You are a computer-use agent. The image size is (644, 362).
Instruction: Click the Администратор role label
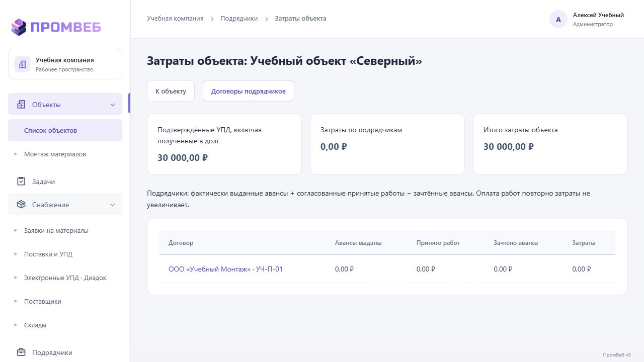(593, 24)
